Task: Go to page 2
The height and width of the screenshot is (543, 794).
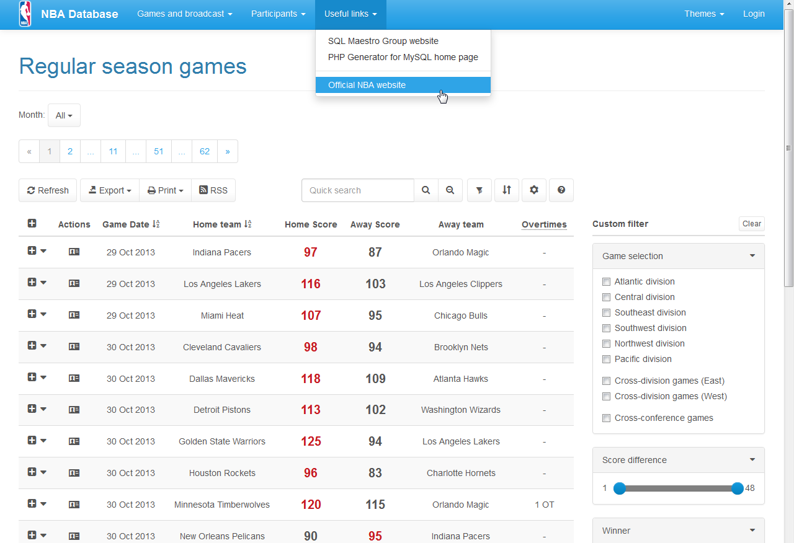Action: tap(70, 151)
